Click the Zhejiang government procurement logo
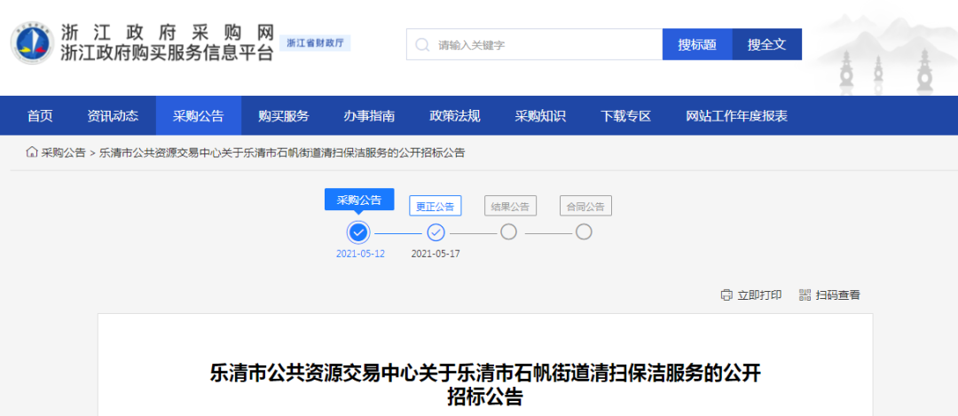 pyautogui.click(x=33, y=44)
